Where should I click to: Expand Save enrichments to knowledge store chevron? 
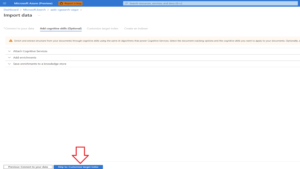[9, 64]
